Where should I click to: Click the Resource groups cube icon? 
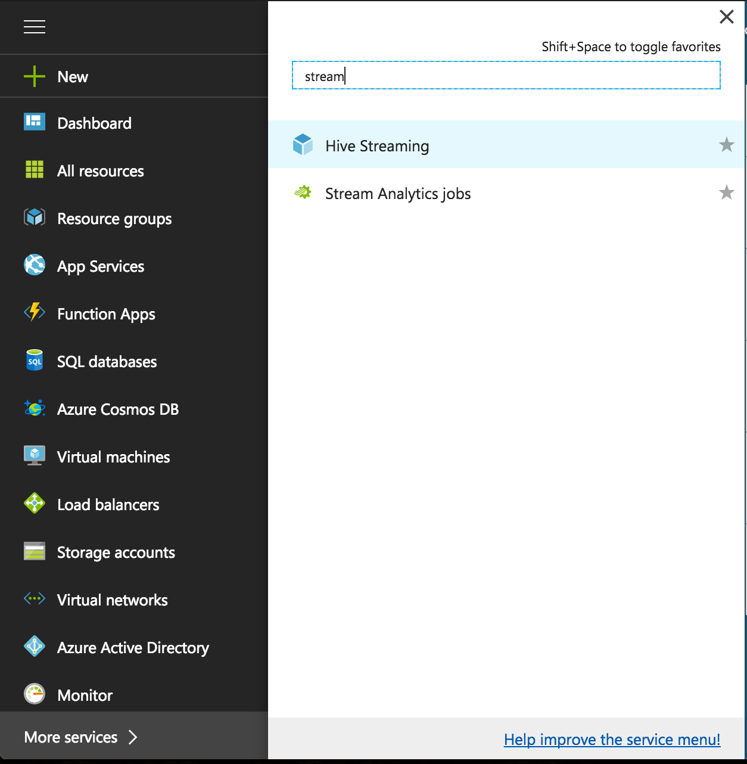35,217
